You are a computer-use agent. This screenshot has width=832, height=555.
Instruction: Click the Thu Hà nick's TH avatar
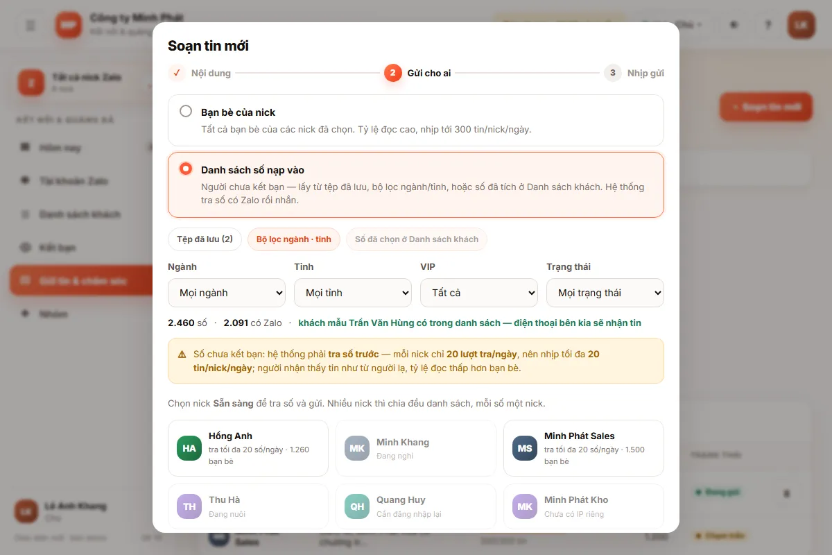click(189, 506)
